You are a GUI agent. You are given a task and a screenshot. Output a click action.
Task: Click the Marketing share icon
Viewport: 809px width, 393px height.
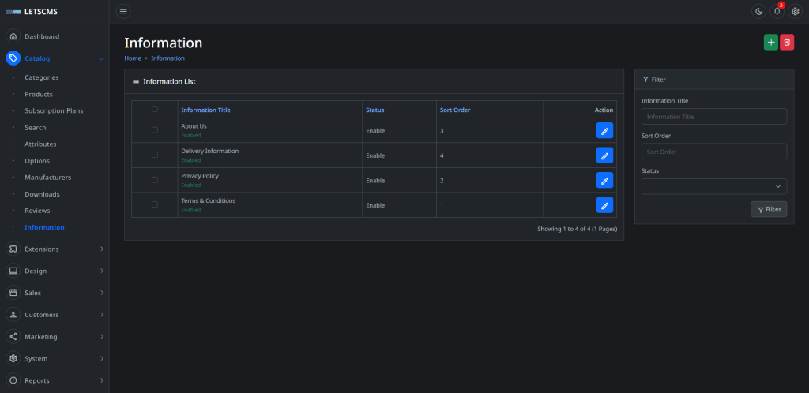coord(13,336)
